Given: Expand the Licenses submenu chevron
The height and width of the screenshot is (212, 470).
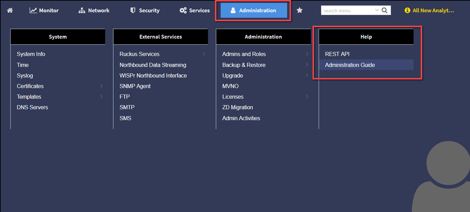Looking at the screenshot, I should coord(307,97).
